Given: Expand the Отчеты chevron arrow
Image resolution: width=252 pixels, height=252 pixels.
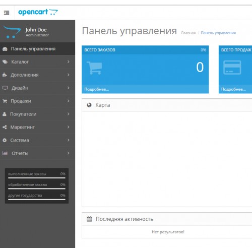Looking at the screenshot, I should [x=69, y=153].
